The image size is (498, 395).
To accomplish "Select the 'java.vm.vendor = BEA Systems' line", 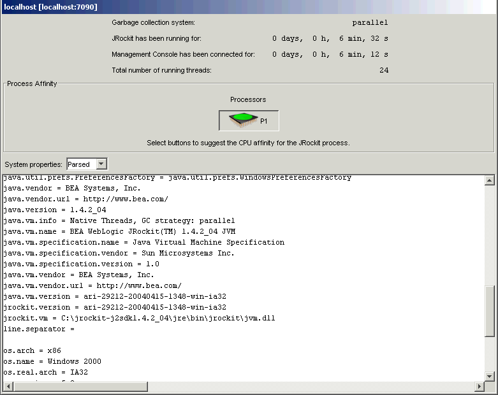I will click(78, 275).
